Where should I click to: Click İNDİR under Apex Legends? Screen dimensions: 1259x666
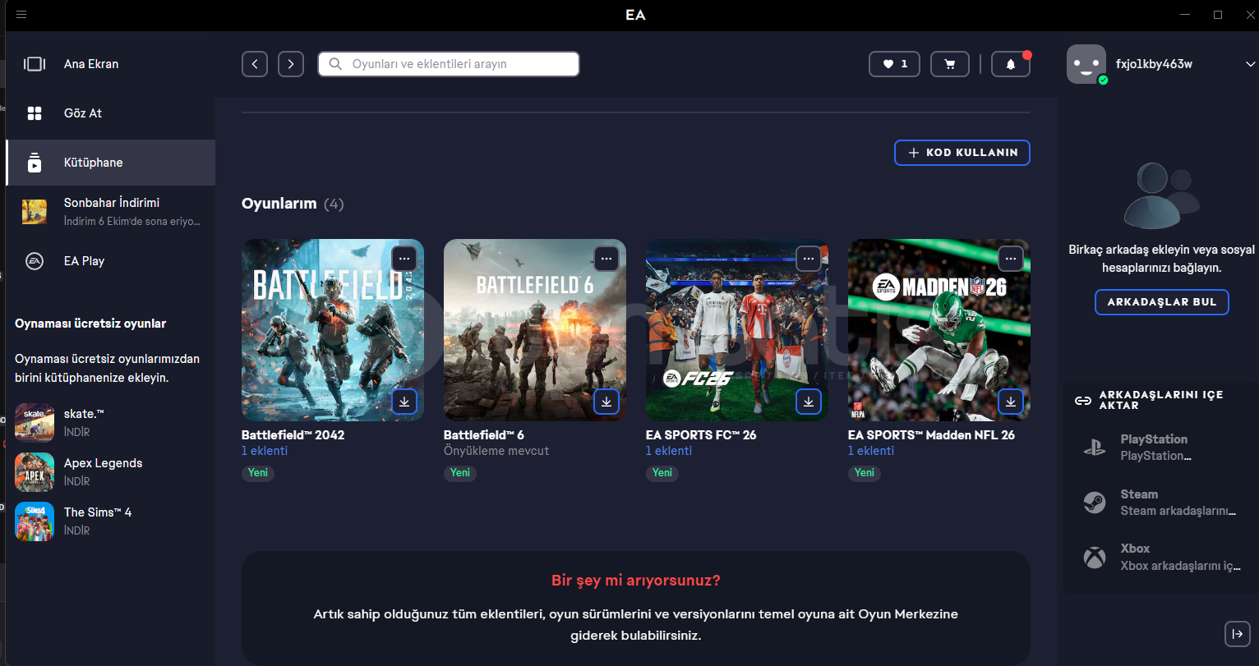tap(77, 481)
